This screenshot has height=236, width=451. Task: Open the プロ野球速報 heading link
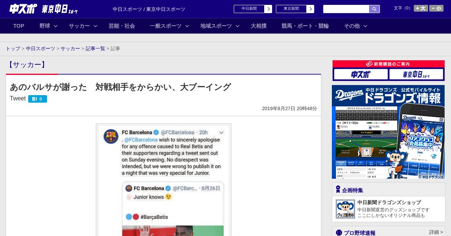point(359,233)
